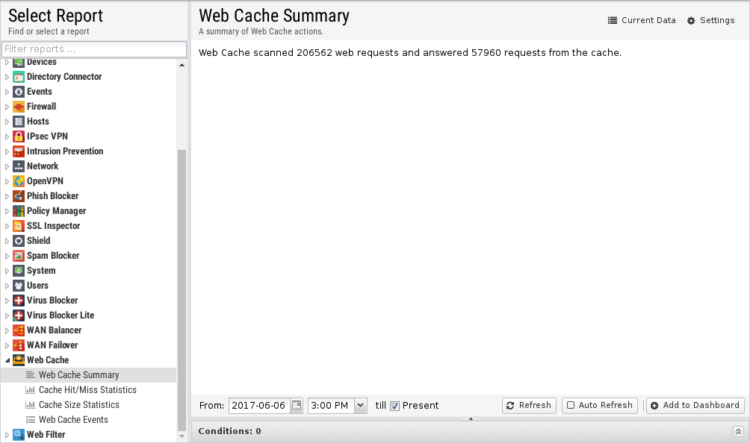750x443 pixels.
Task: Click the Virus Blocker Lite icon
Action: click(19, 315)
